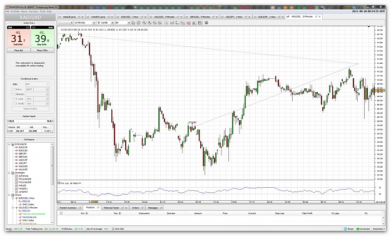Collapse the Charts tree node
Image resolution: width=391 pixels, height=236 pixels.
[x=9, y=195]
